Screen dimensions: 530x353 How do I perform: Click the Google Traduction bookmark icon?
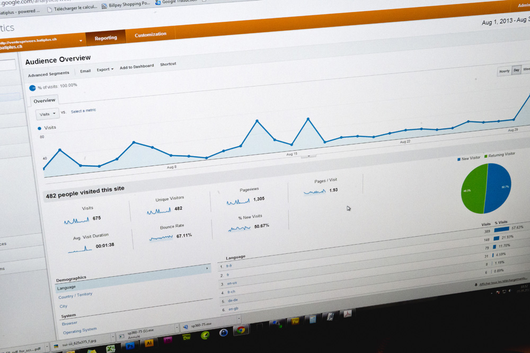click(x=158, y=2)
